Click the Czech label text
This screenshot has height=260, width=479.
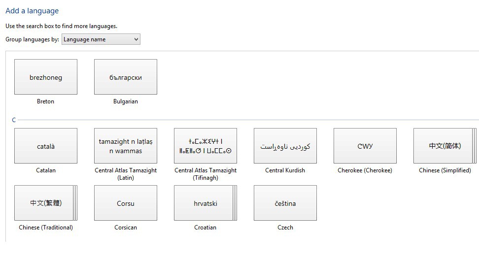pos(285,227)
